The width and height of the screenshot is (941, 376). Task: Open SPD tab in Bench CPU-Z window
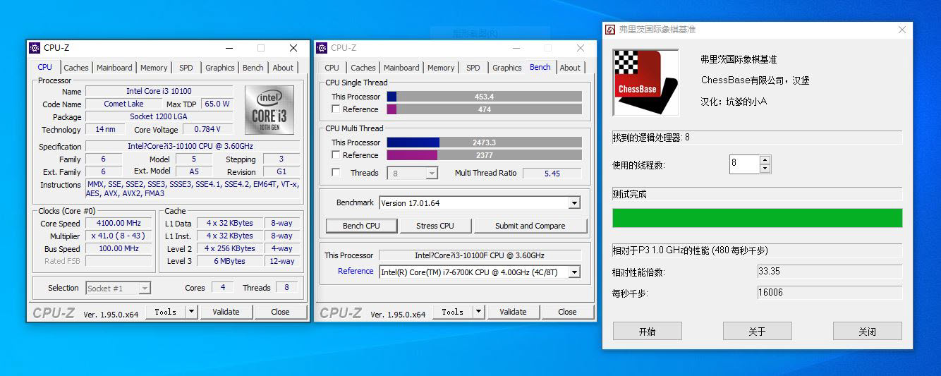(473, 68)
